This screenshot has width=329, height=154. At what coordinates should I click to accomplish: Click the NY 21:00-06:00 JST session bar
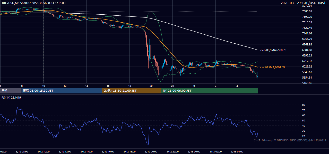click(210, 91)
